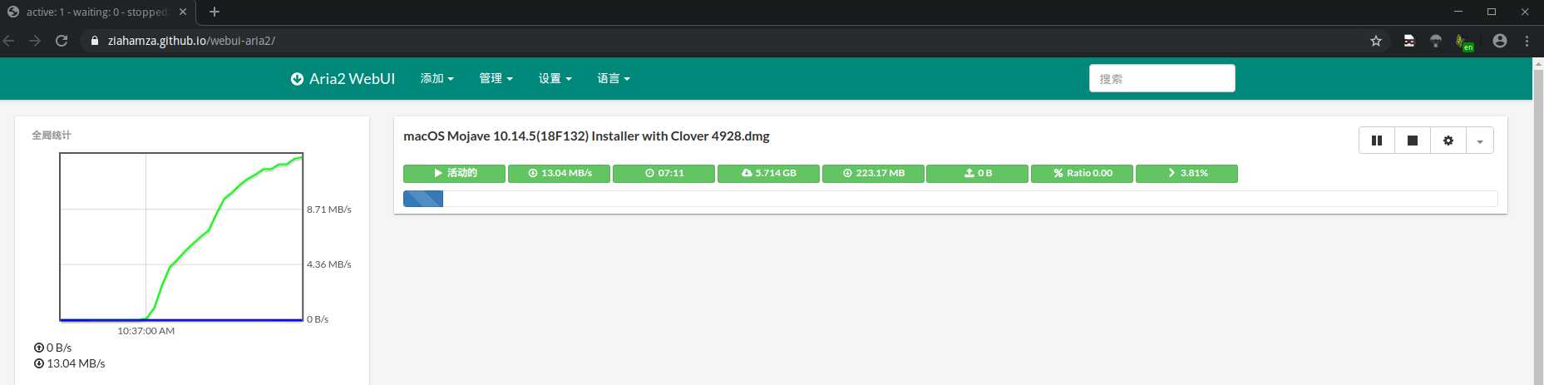This screenshot has height=385, width=1544.
Task: Click the global statistics speed graph
Action: point(181,236)
